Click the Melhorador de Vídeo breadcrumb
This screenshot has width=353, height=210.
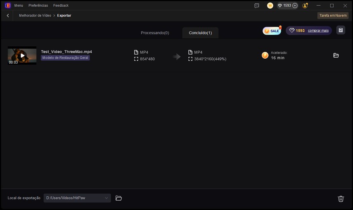pos(35,15)
